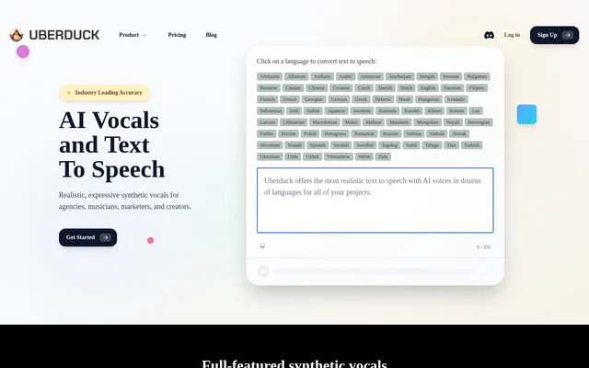The image size is (589, 368).
Task: Select Lithuanian
Action: point(294,122)
